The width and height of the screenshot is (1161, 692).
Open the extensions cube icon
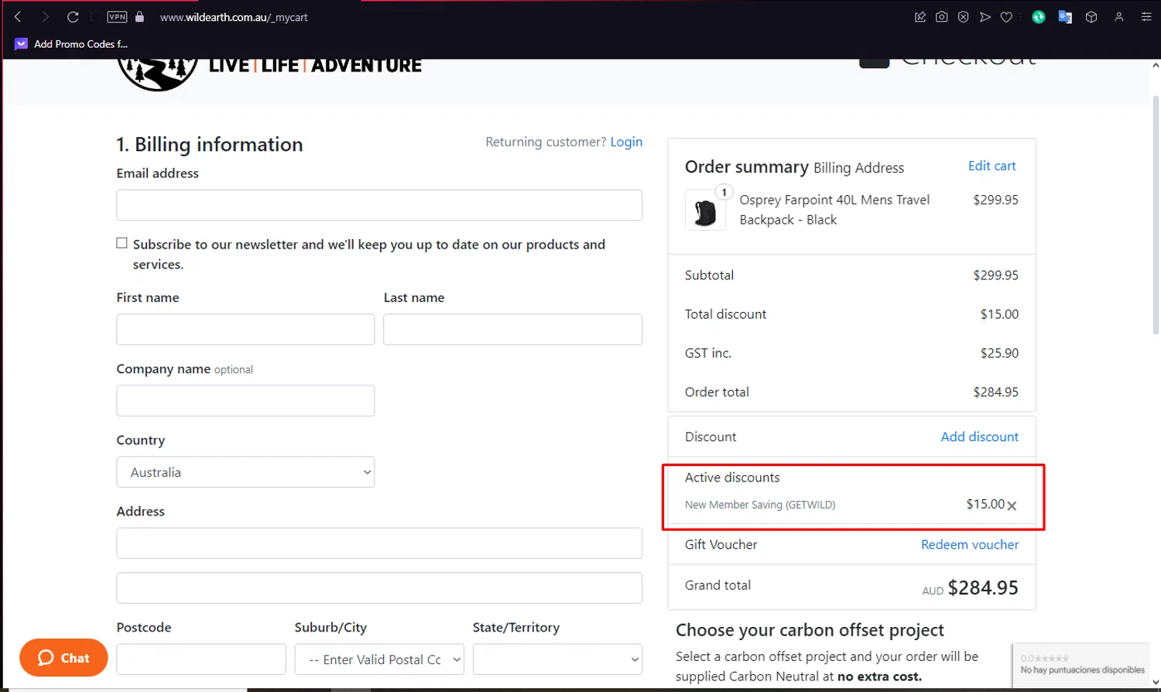[x=1091, y=16]
